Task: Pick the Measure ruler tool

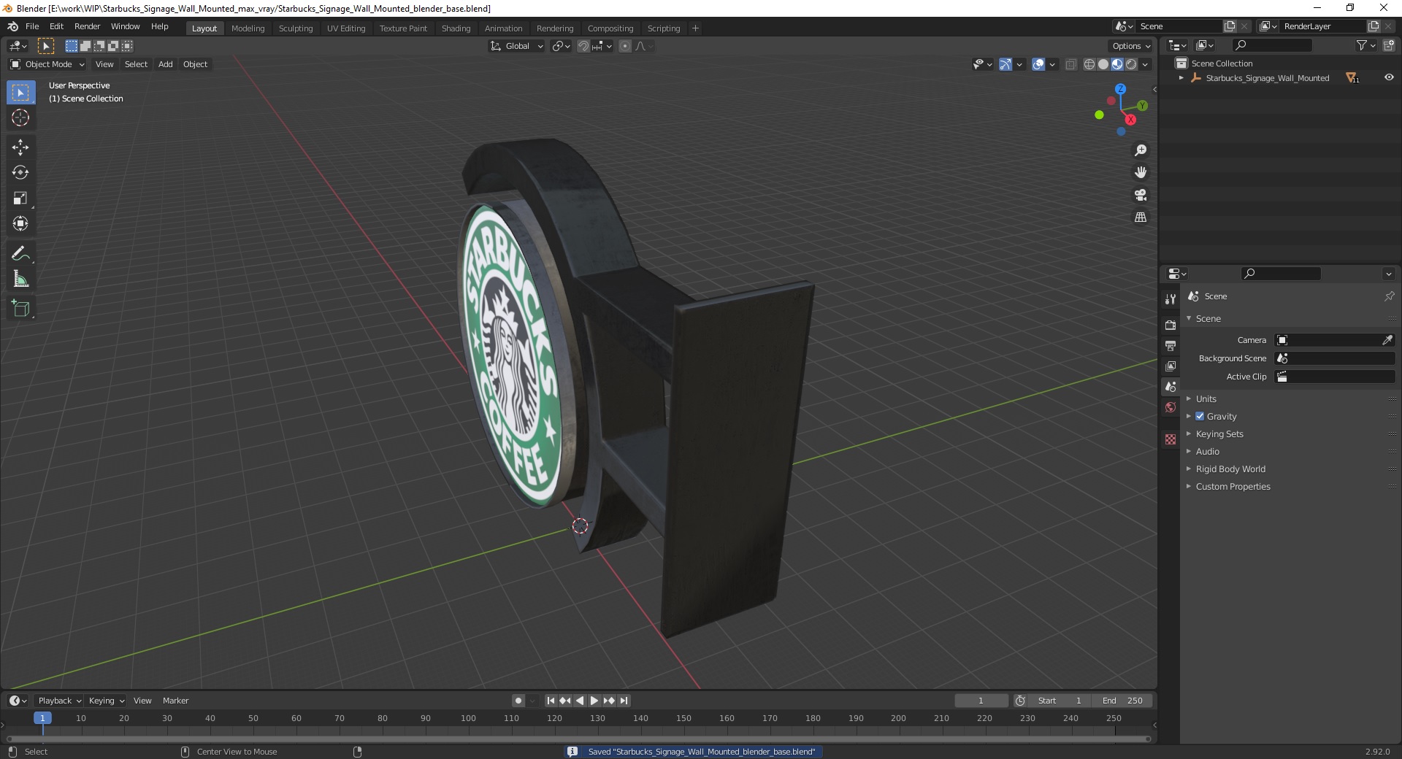Action: (20, 279)
